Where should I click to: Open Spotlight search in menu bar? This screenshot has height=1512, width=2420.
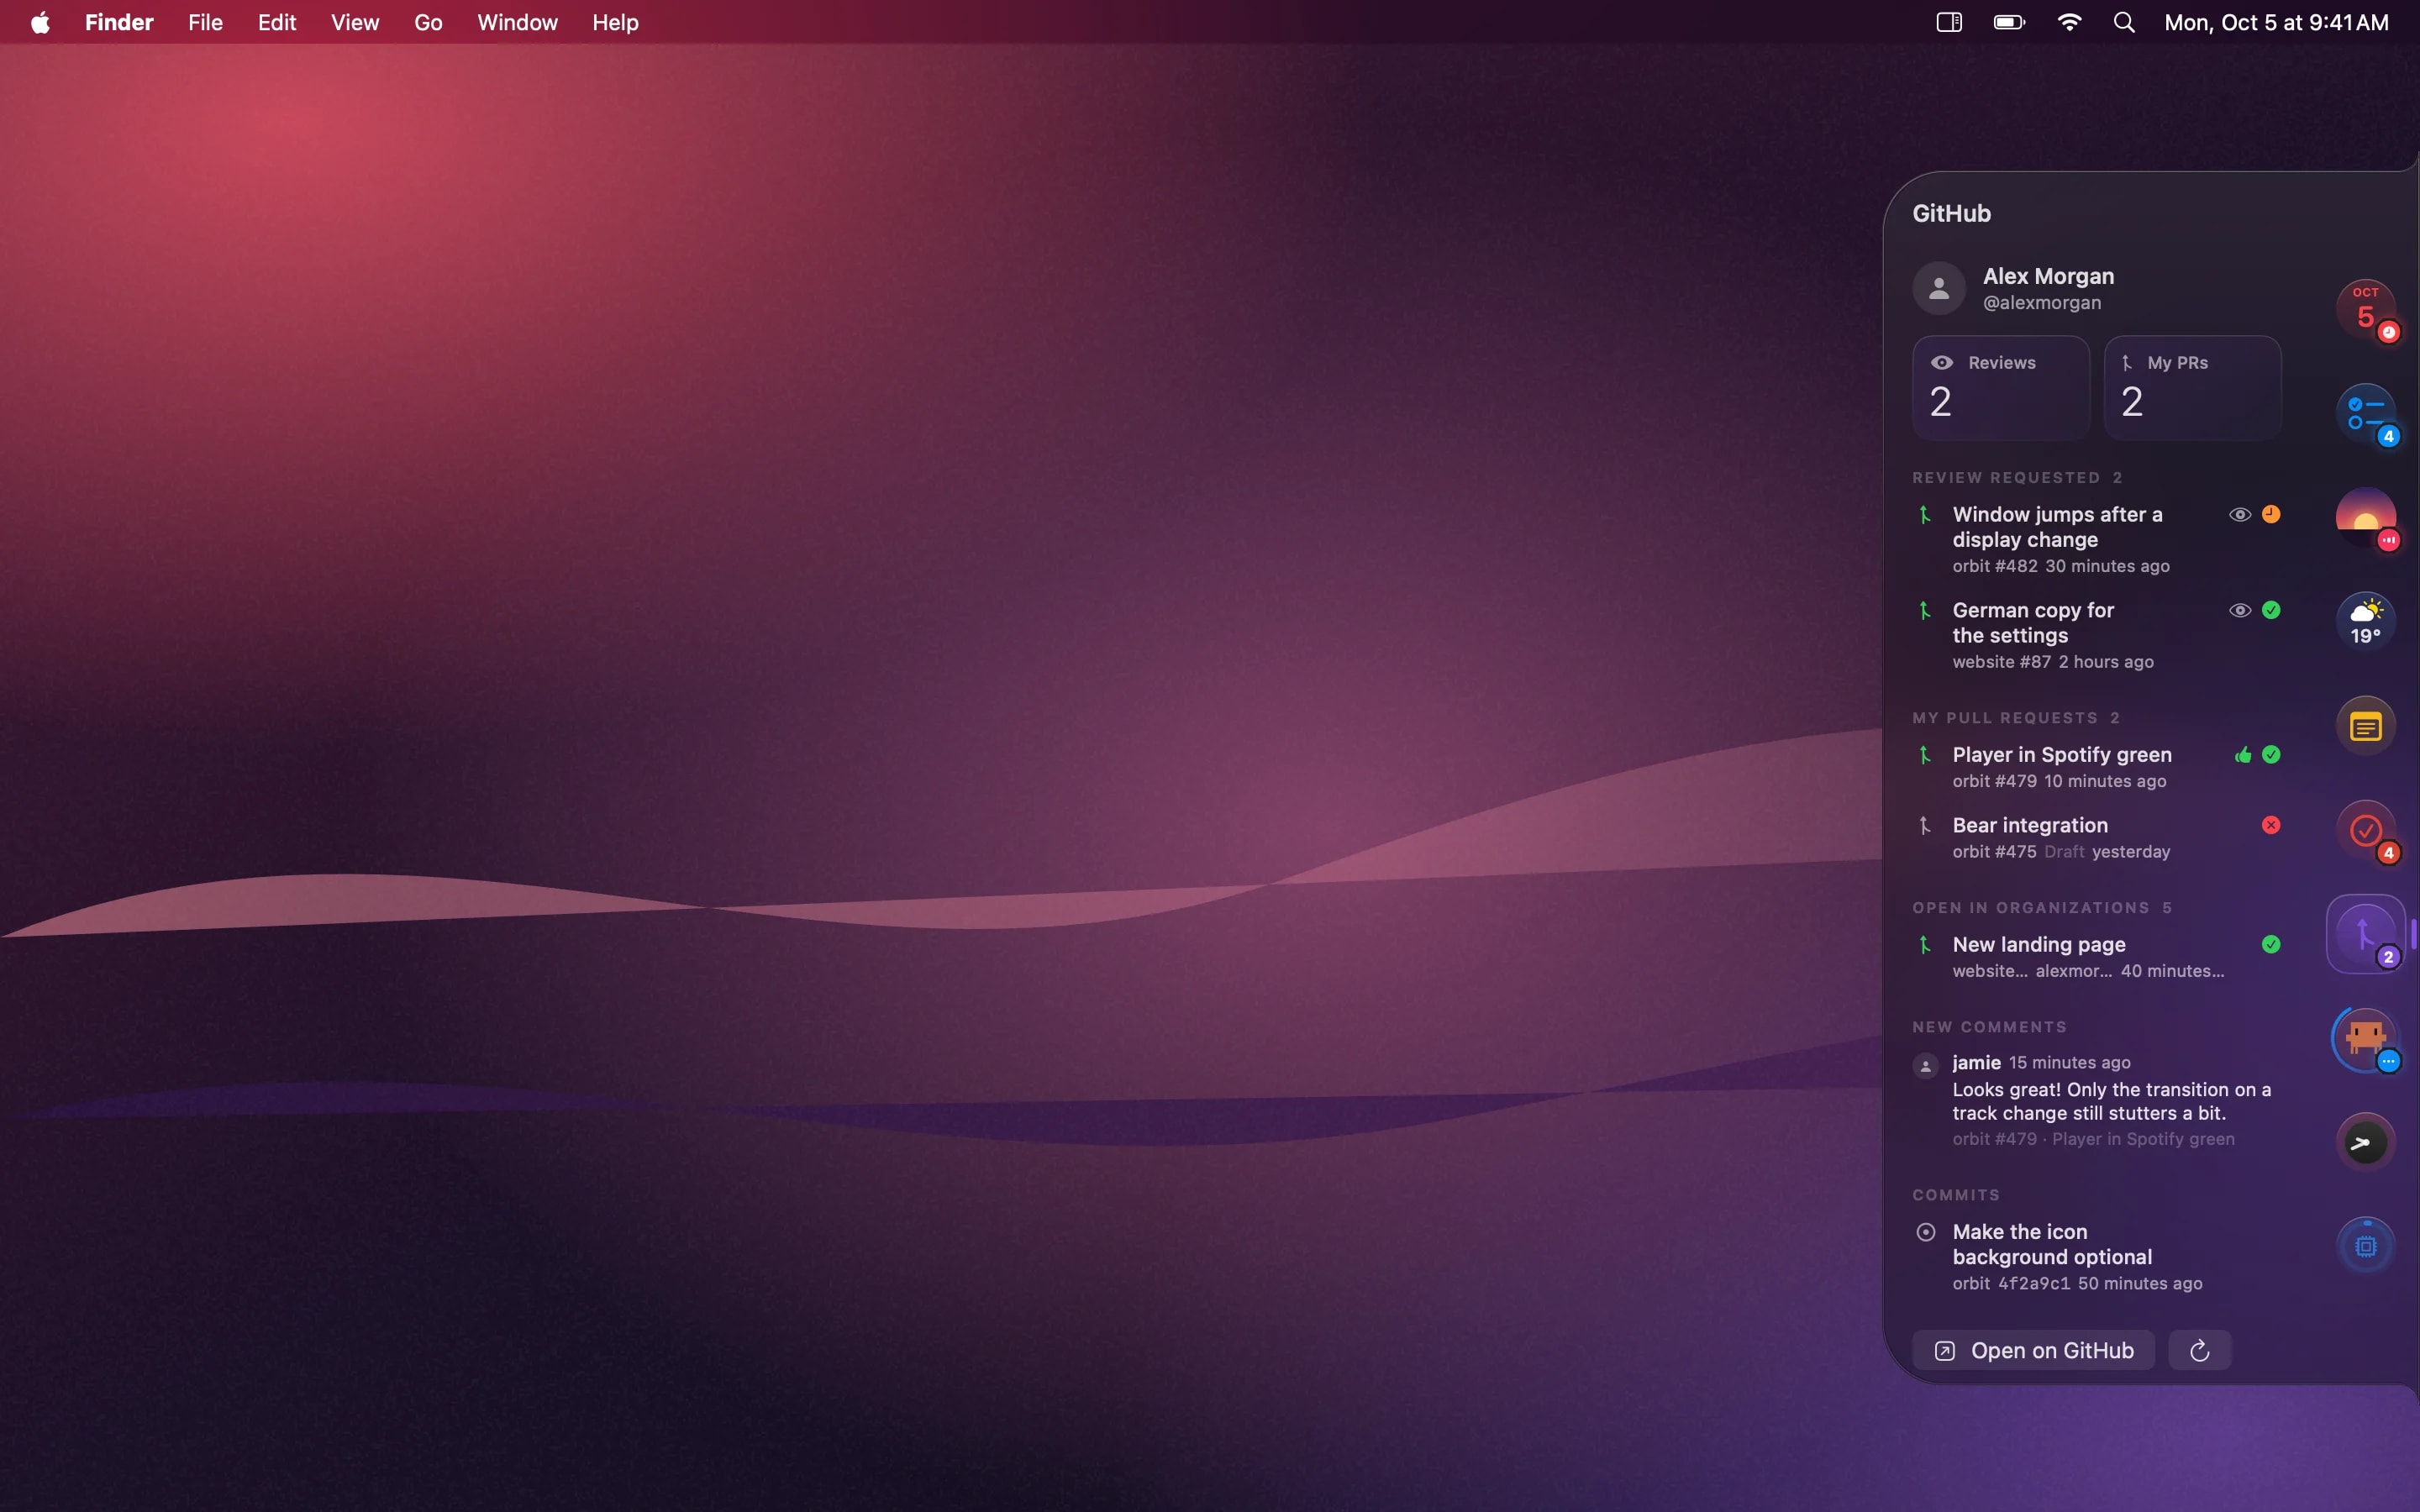pos(2124,22)
